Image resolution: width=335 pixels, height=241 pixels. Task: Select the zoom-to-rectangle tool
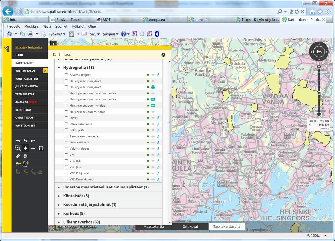pyautogui.click(x=18, y=148)
